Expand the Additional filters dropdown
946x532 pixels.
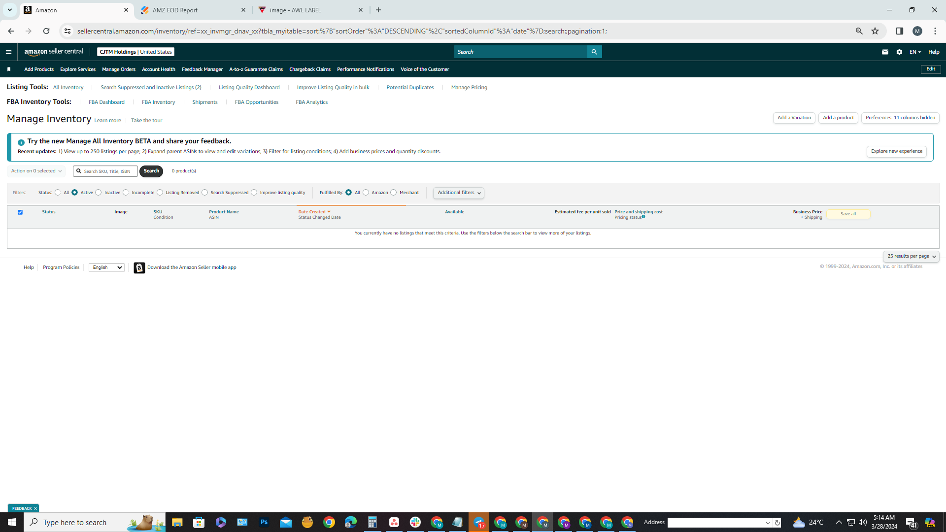pyautogui.click(x=459, y=193)
